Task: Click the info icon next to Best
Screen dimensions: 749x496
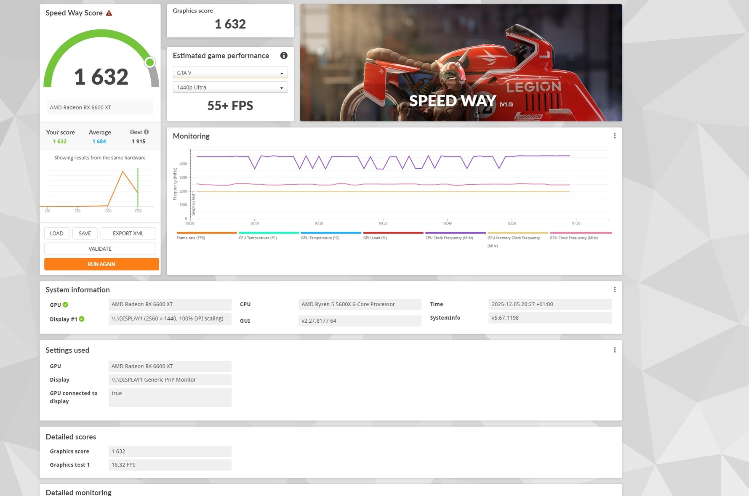Action: tap(147, 132)
